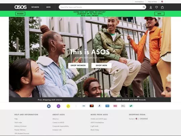The image size is (181, 136).
Task: Click the country flag icon at top
Action: (162, 2)
